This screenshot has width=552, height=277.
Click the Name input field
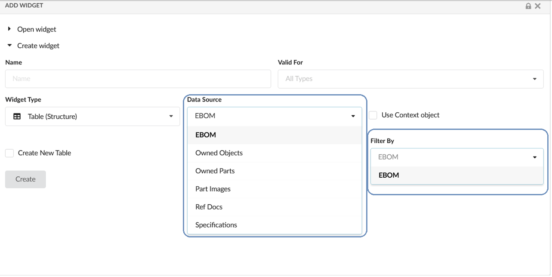[138, 79]
